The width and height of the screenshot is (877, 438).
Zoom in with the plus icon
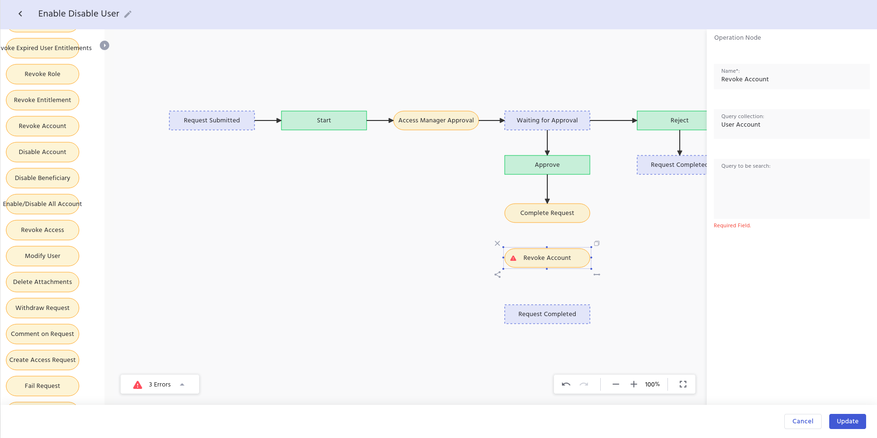[x=634, y=384]
